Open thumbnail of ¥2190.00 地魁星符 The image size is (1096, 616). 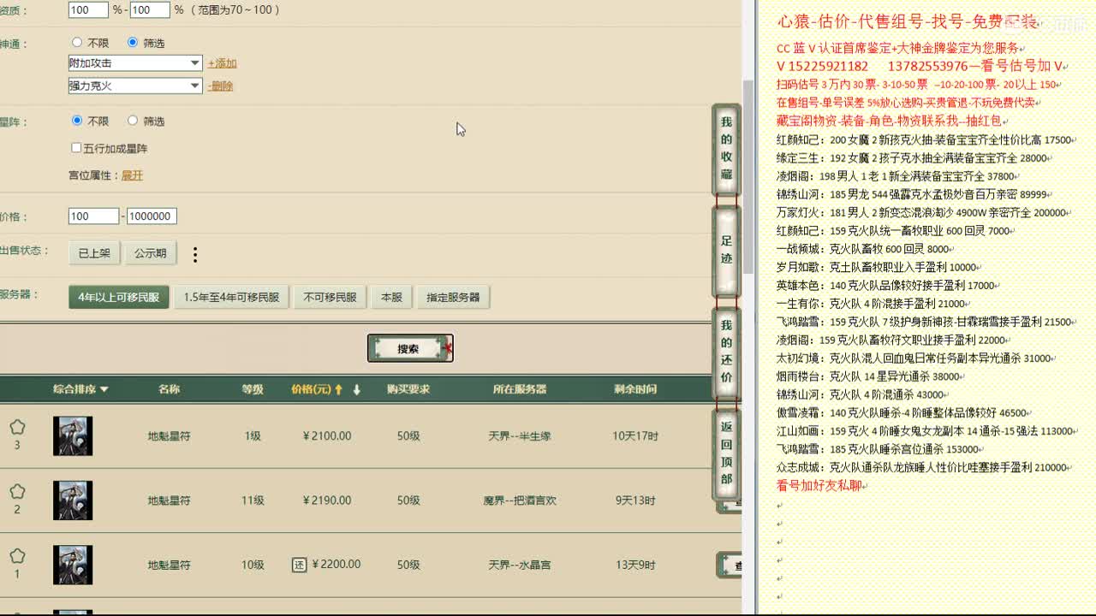click(x=73, y=500)
